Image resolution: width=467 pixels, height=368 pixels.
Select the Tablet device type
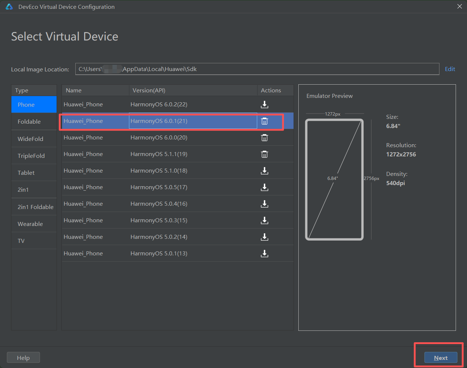[x=34, y=173]
